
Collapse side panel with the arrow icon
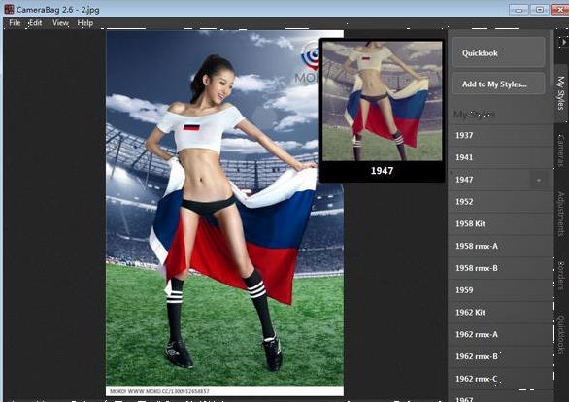point(564,42)
